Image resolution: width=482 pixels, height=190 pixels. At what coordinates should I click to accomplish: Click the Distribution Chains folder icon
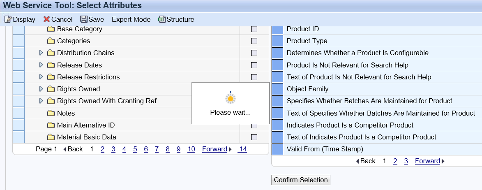(x=51, y=53)
